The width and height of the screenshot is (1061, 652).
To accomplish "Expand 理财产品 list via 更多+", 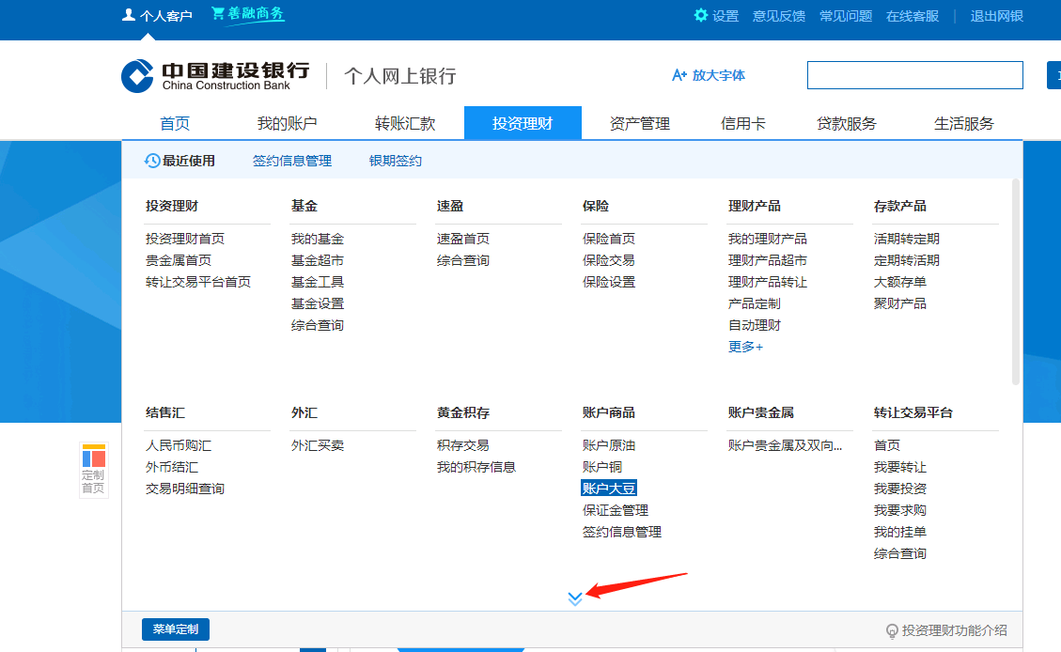I will click(745, 347).
